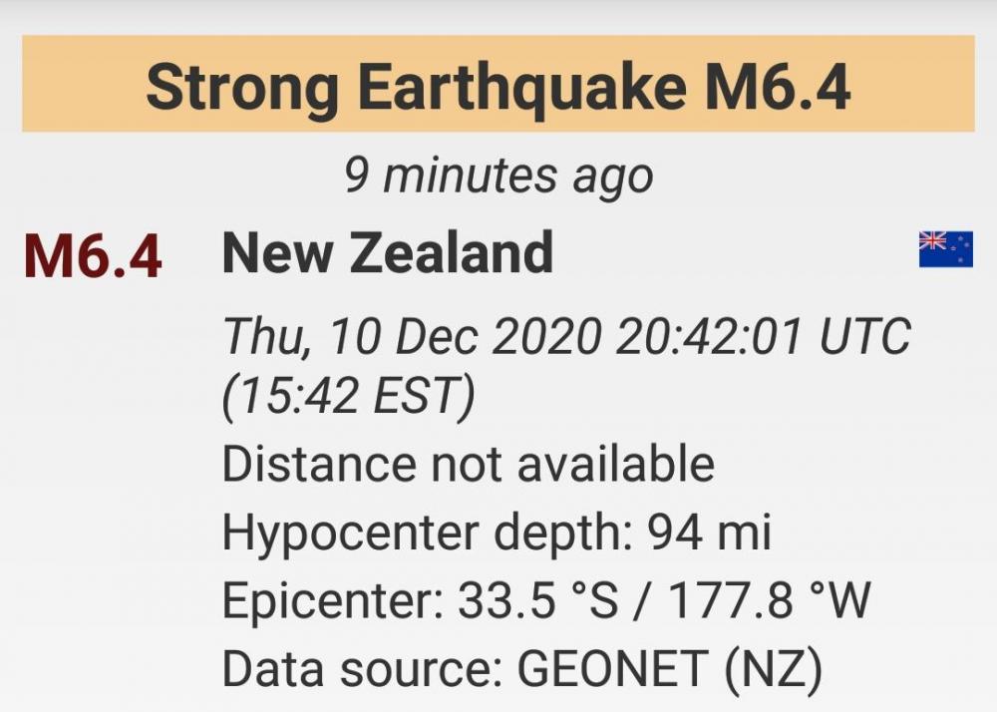Image resolution: width=997 pixels, height=712 pixels.
Task: Click the red M6.4 magnitude label
Action: tap(93, 256)
